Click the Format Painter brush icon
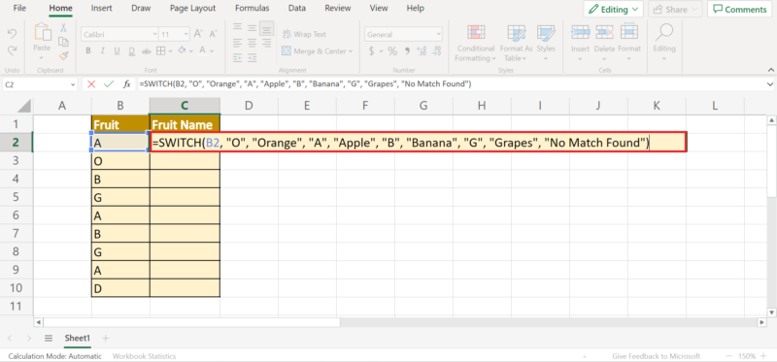 (63, 55)
